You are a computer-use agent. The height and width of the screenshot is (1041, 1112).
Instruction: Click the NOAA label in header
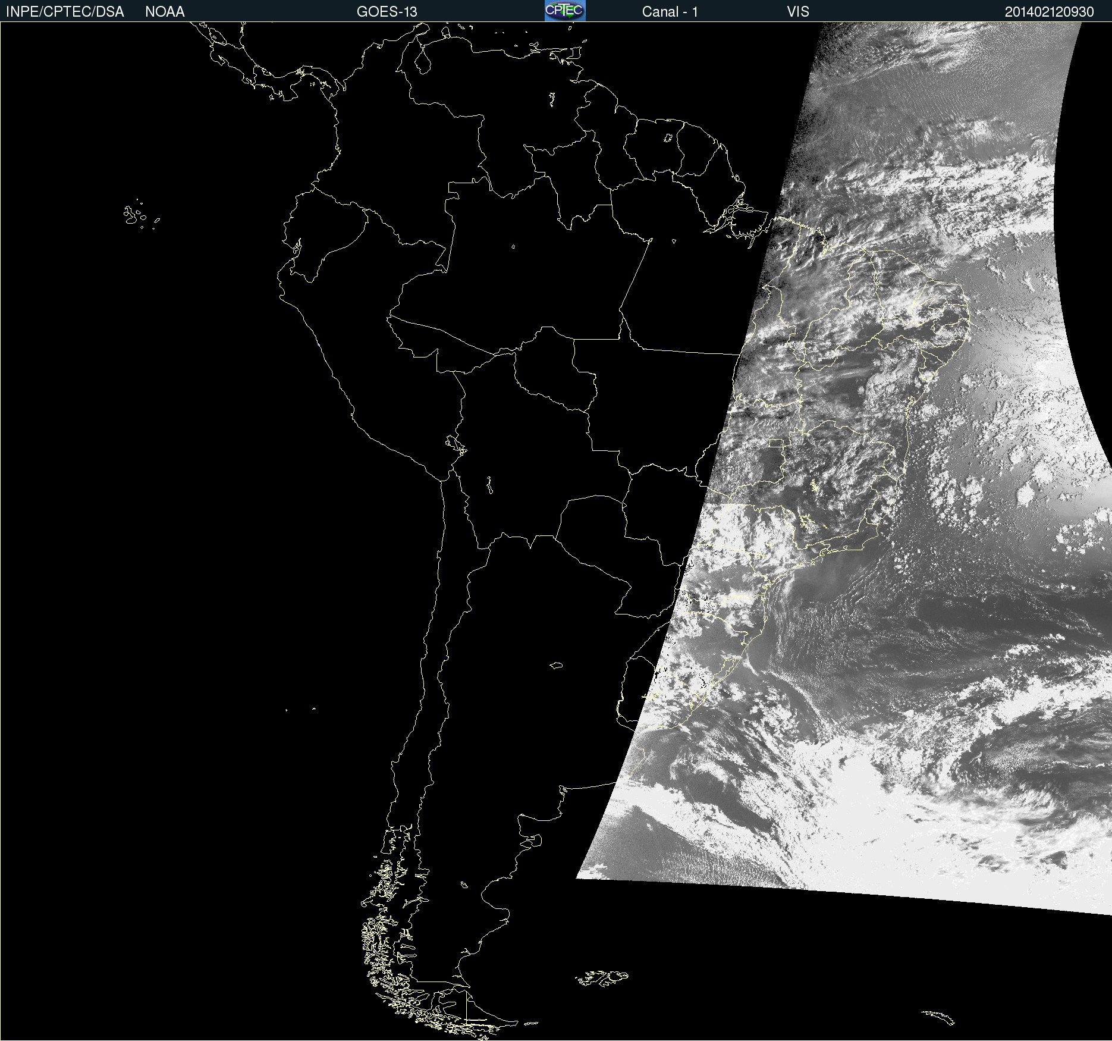pos(165,12)
